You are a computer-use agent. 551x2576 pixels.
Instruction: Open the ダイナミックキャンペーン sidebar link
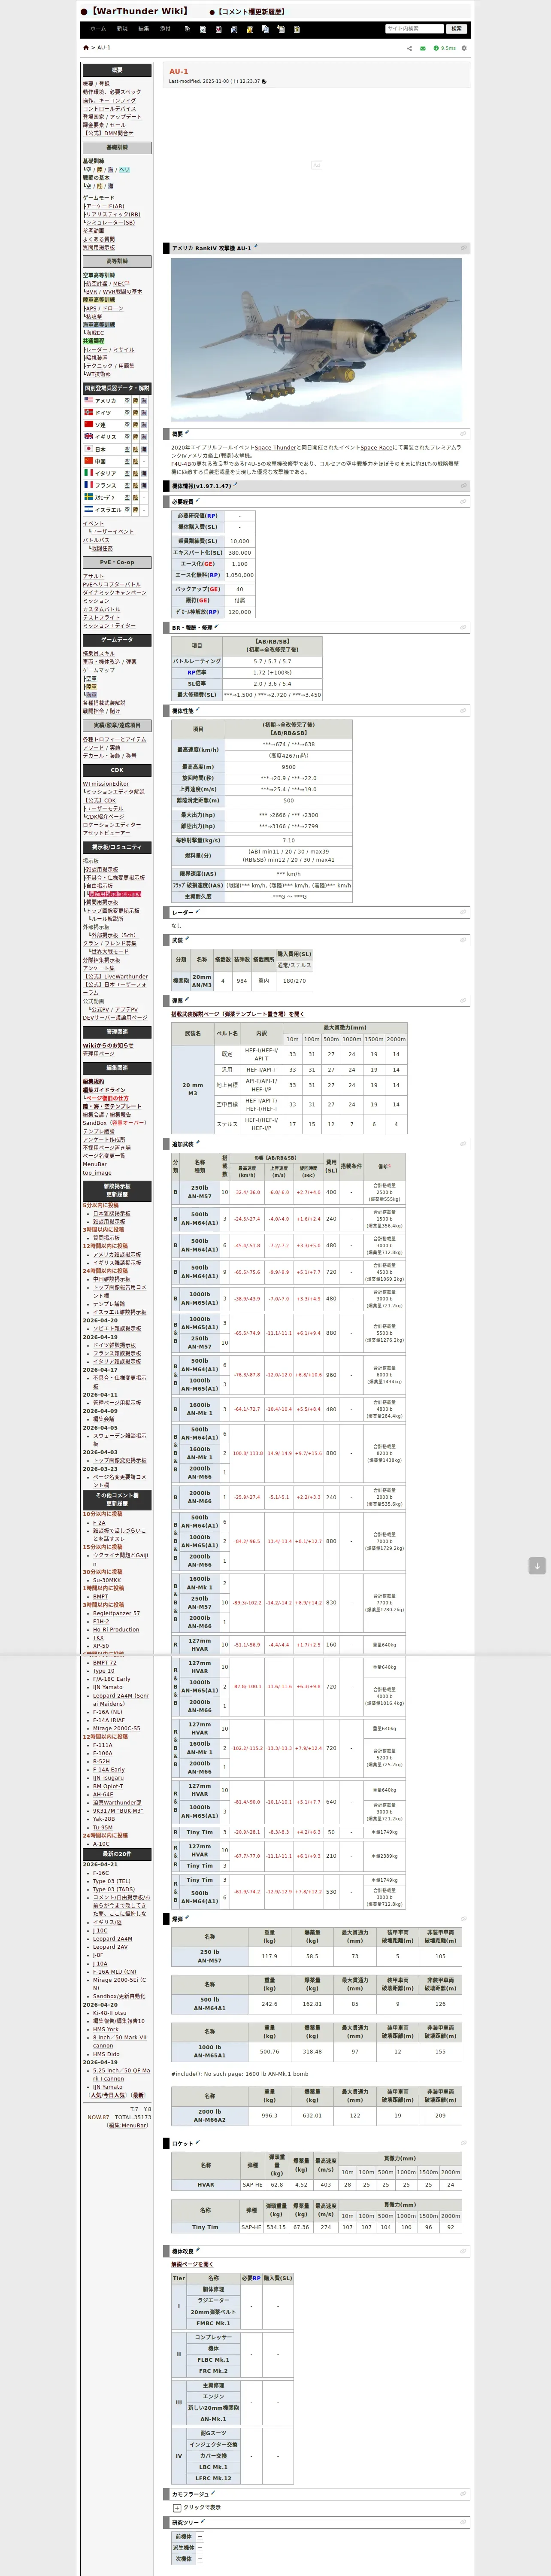click(x=115, y=593)
